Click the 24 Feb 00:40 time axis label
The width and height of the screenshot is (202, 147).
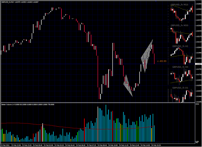[38, 145]
